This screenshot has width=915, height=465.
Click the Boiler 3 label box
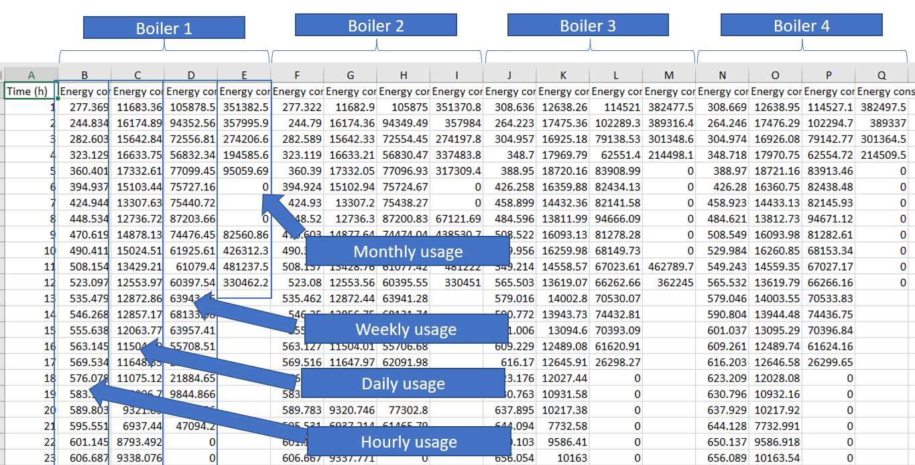pos(588,25)
